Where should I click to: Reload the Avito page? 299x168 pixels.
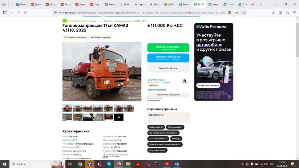click(26, 12)
